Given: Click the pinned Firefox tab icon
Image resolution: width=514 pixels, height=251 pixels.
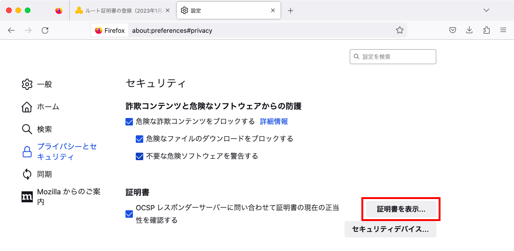Looking at the screenshot, I should 59,10.
